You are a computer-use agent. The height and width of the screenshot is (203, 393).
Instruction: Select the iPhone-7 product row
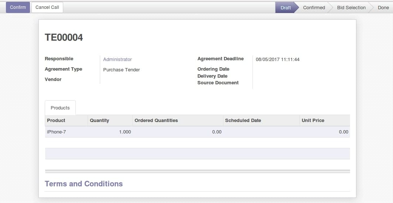pos(197,132)
